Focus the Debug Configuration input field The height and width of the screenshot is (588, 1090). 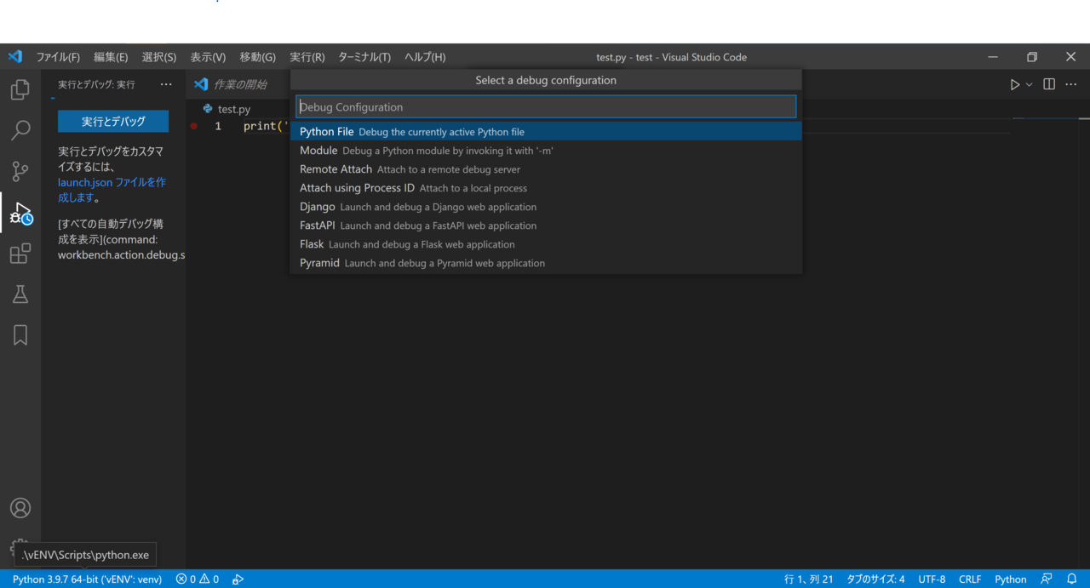(546, 107)
